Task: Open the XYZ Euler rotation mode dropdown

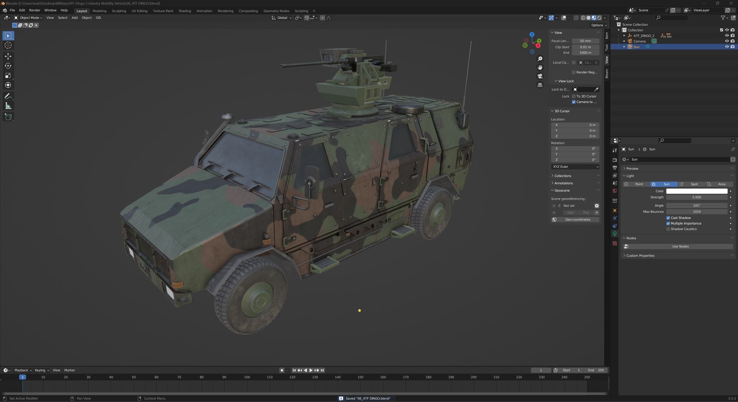Action: [575, 167]
